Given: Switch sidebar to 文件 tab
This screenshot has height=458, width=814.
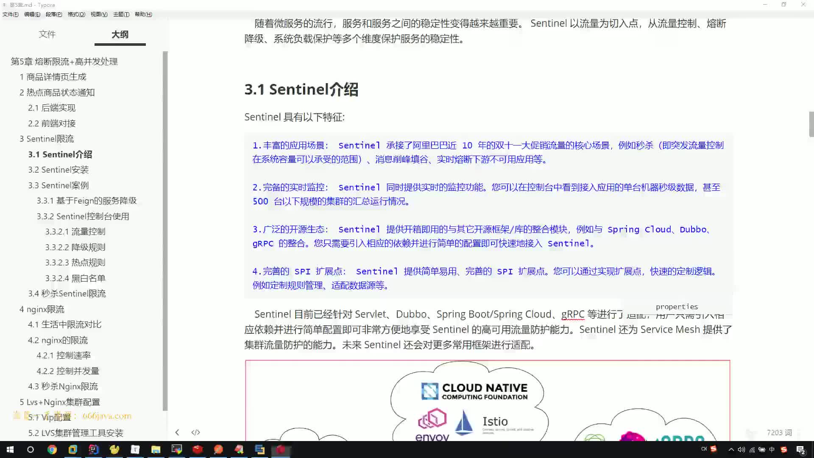Looking at the screenshot, I should coord(47,34).
